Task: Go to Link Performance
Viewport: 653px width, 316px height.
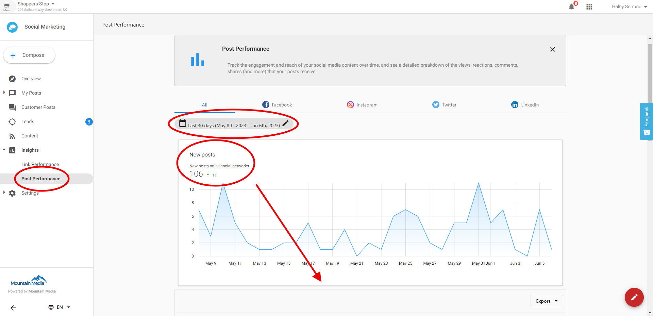Action: [40, 165]
